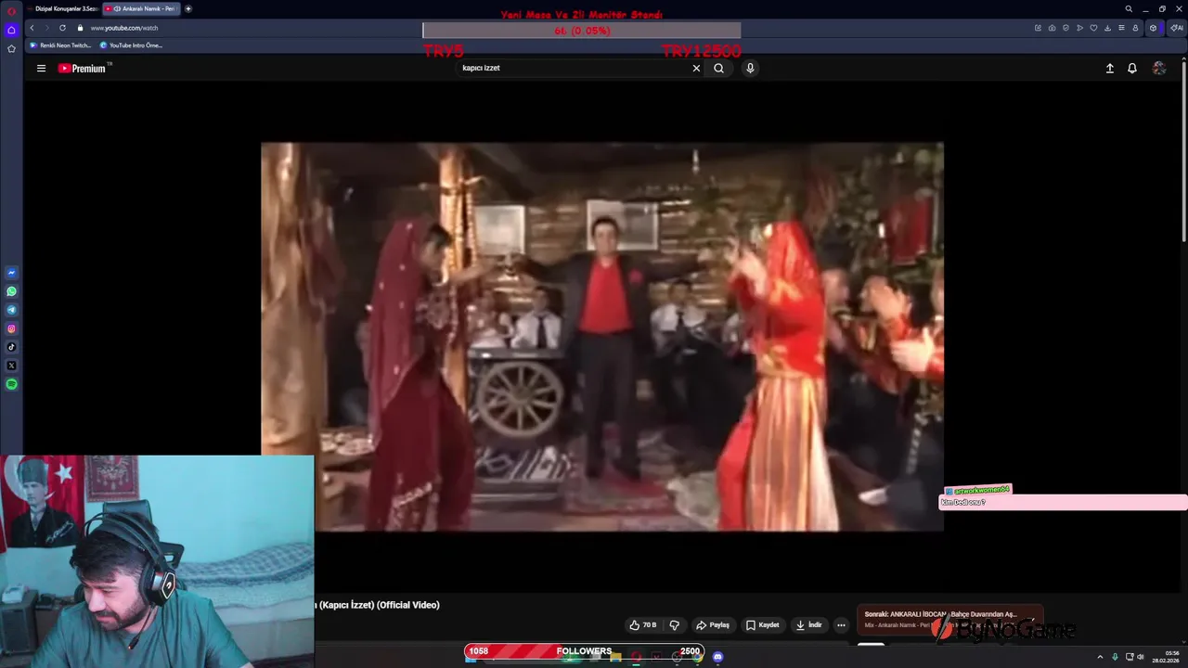Open the browser tab search magnifier
This screenshot has height=668, width=1188.
click(x=1129, y=8)
